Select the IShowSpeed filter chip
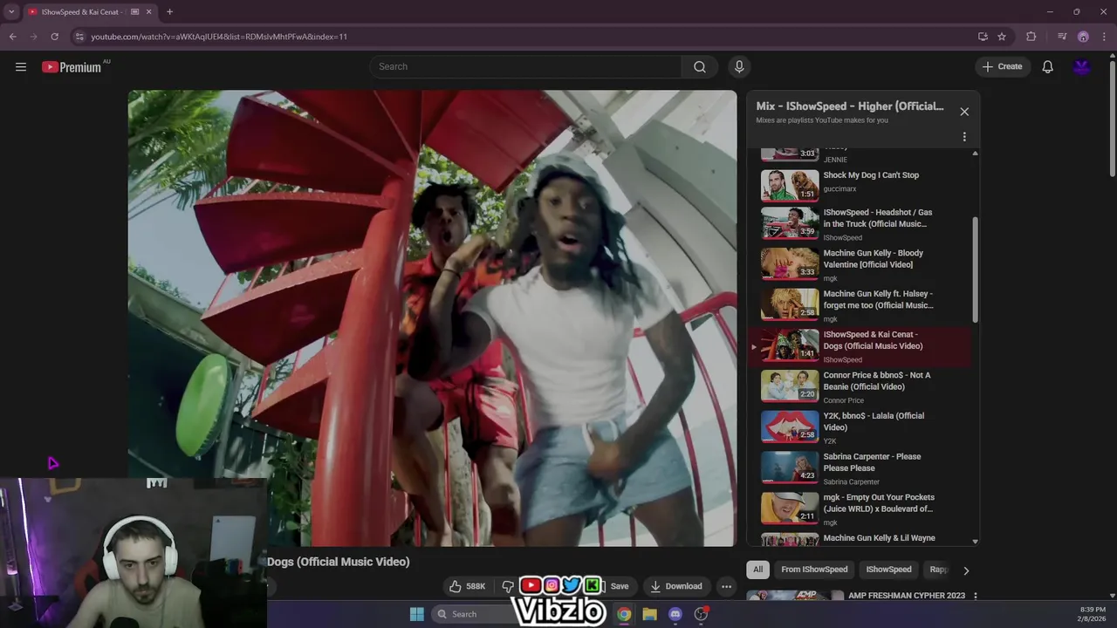This screenshot has height=628, width=1117. (888, 570)
